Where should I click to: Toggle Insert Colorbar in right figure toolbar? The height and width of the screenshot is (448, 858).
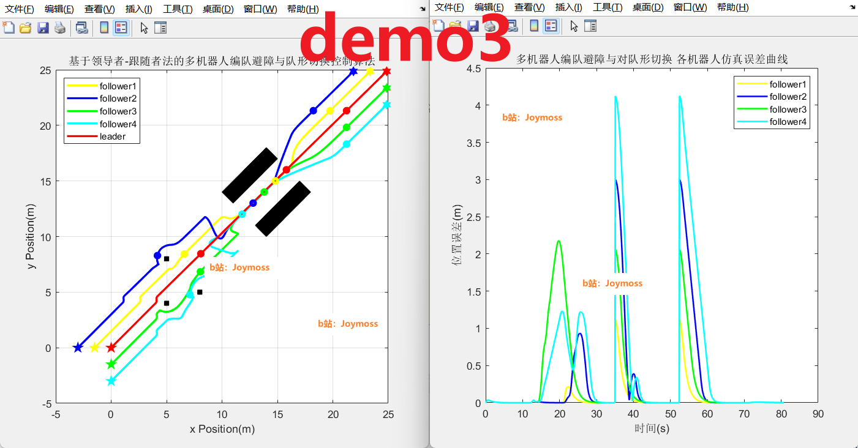[534, 26]
